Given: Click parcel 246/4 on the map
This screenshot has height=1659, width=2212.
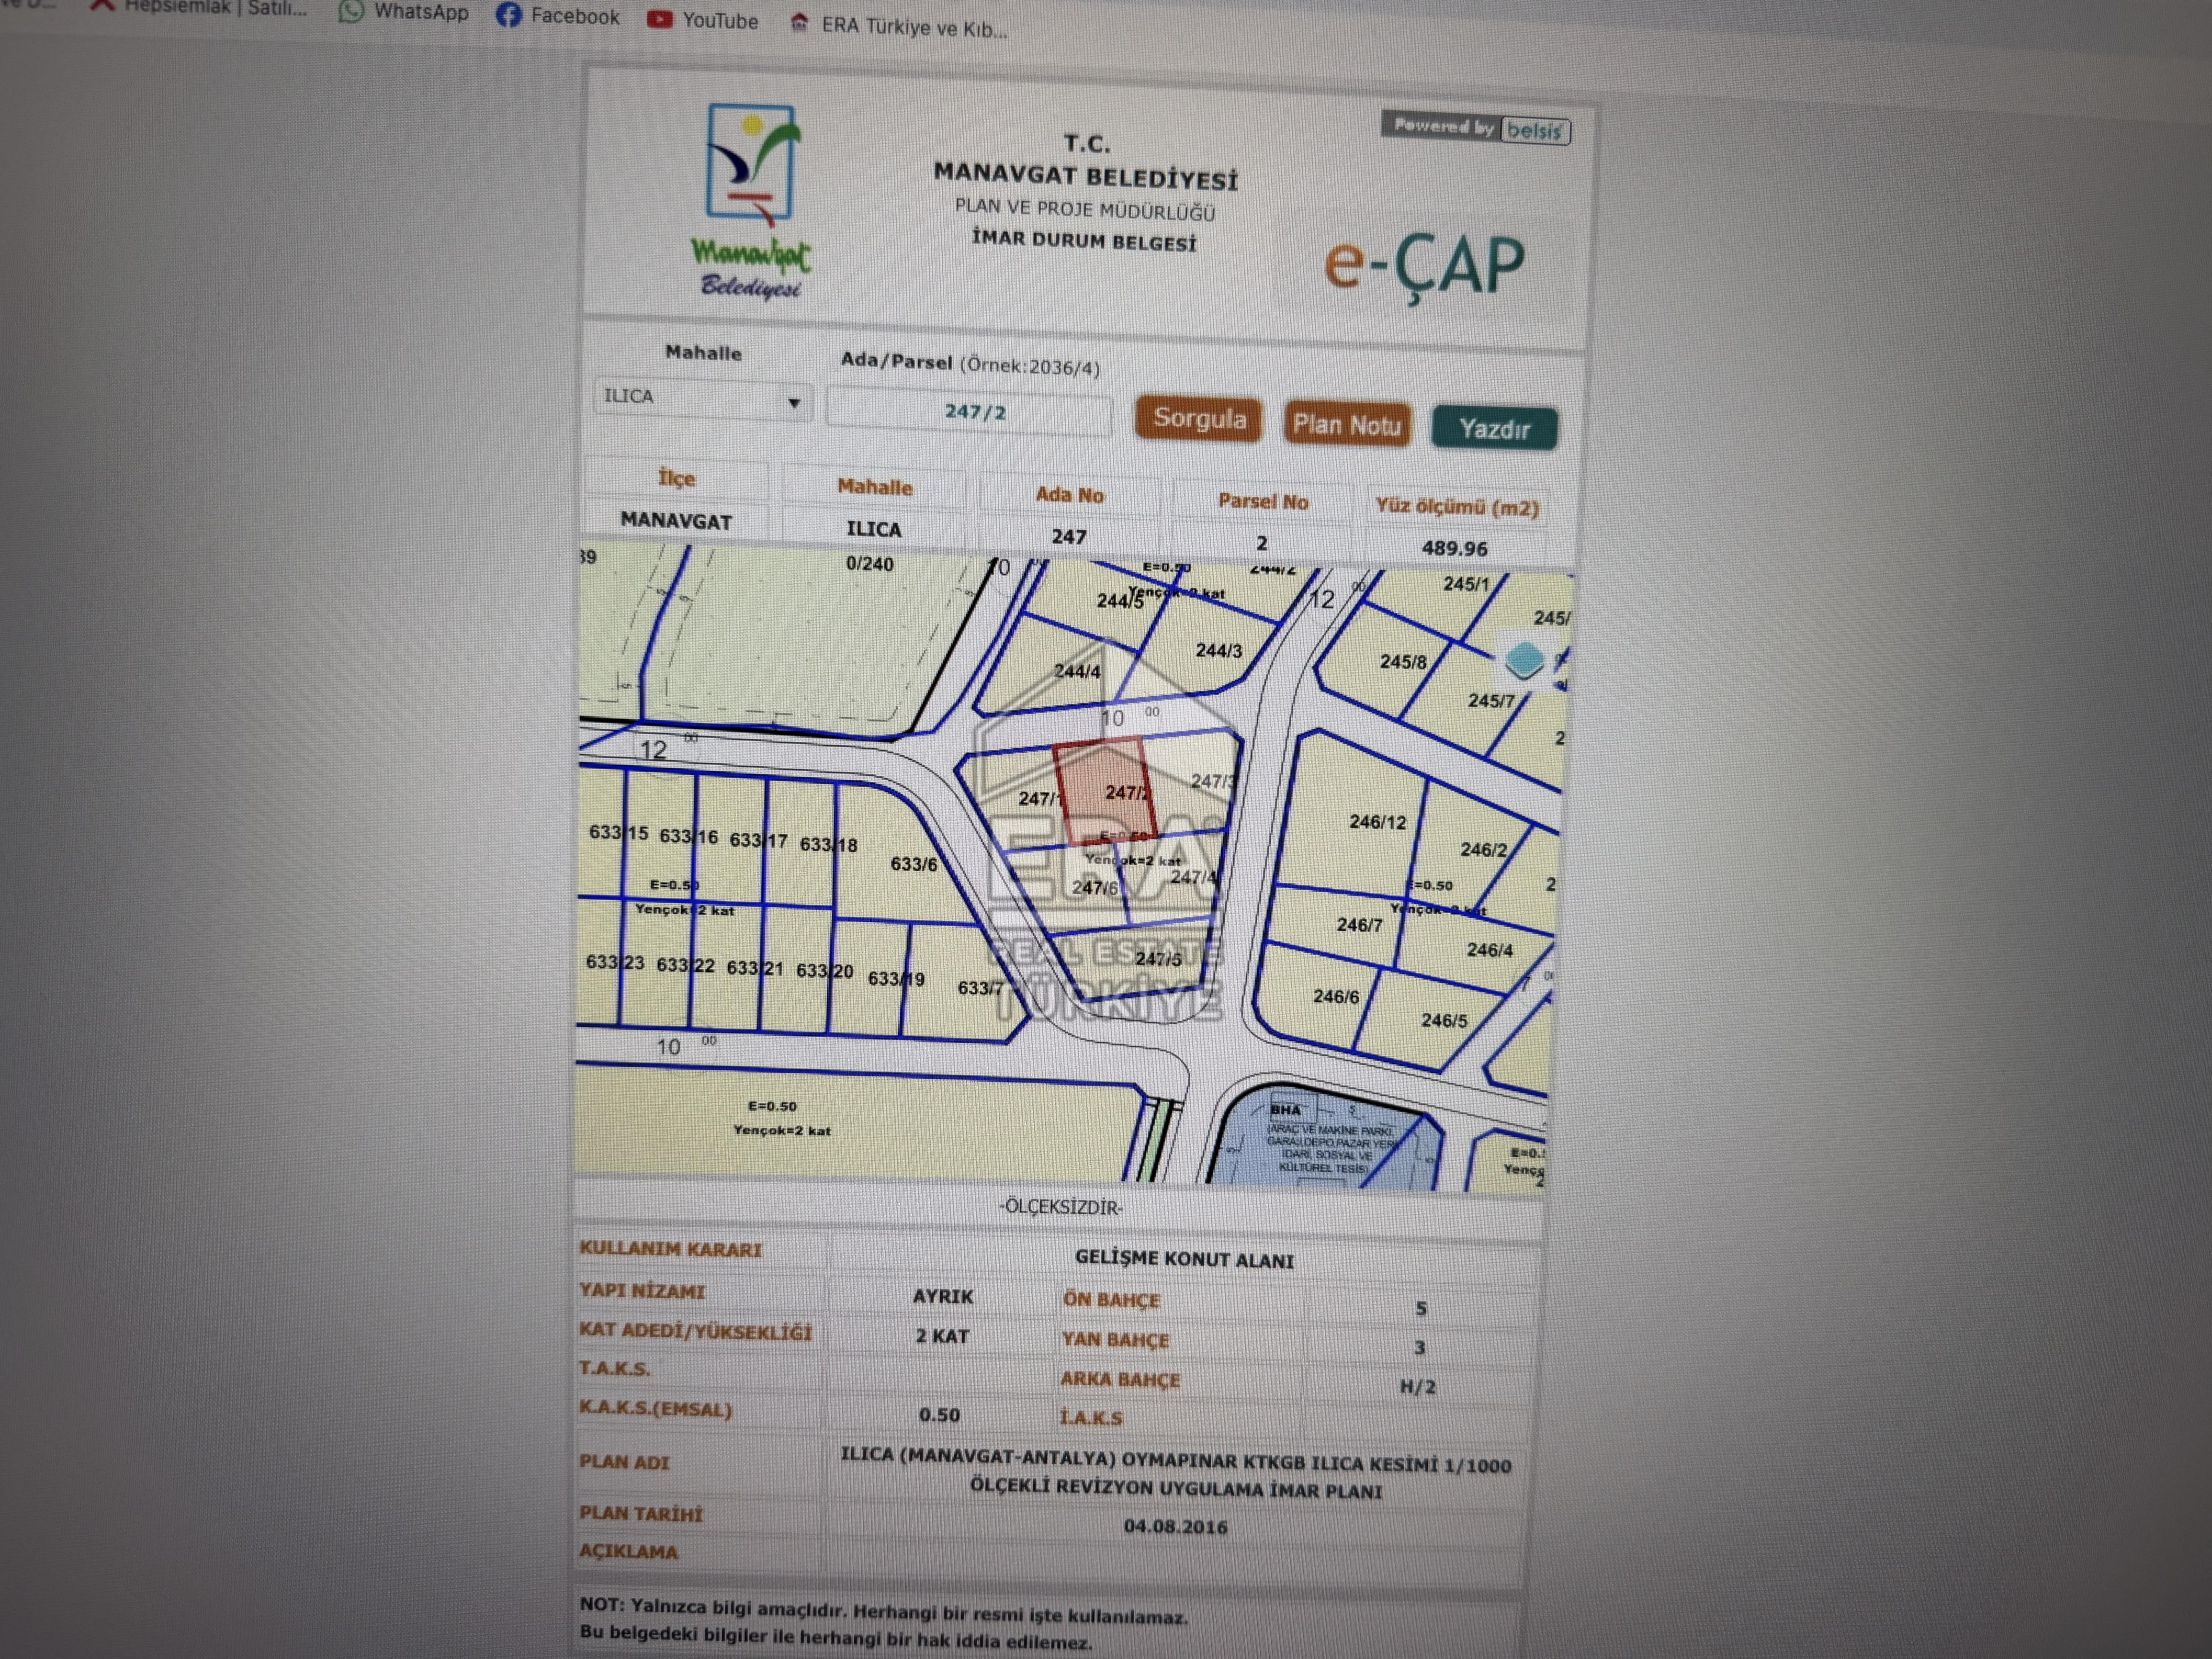Looking at the screenshot, I should tap(1490, 950).
